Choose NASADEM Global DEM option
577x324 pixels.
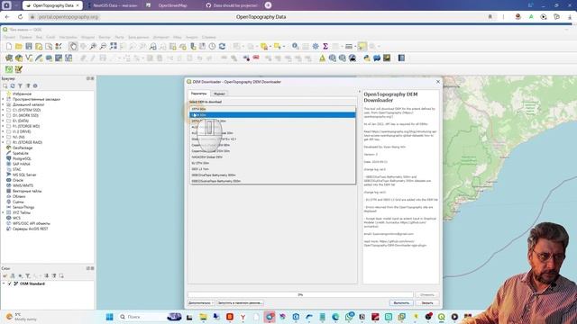(x=272, y=157)
